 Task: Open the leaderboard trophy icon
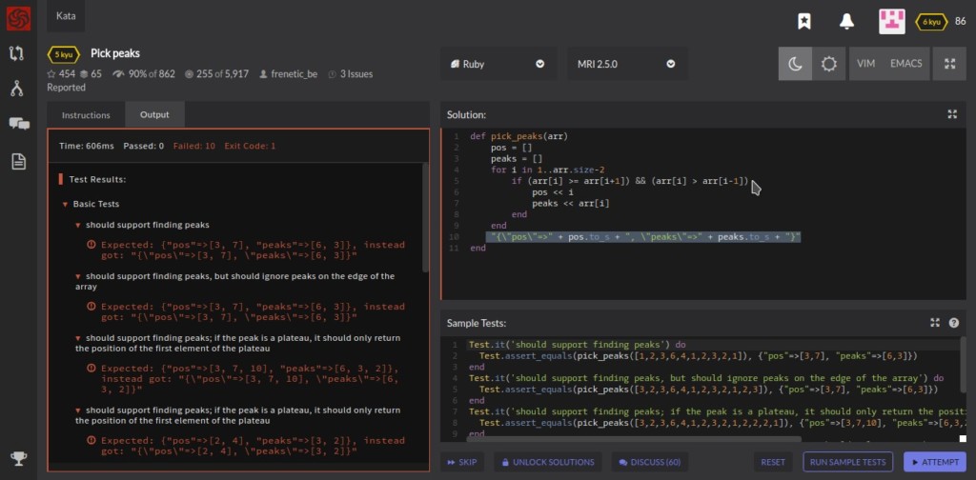19,459
